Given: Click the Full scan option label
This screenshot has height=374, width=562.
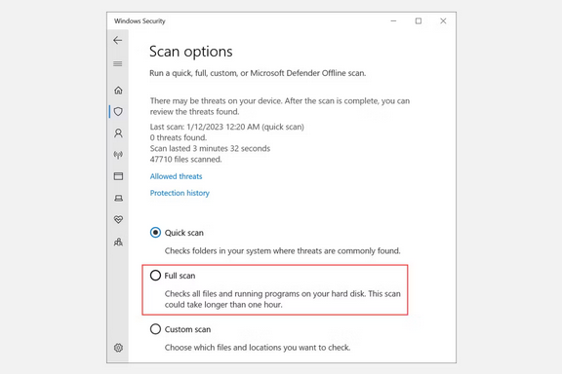Looking at the screenshot, I should click(x=180, y=276).
